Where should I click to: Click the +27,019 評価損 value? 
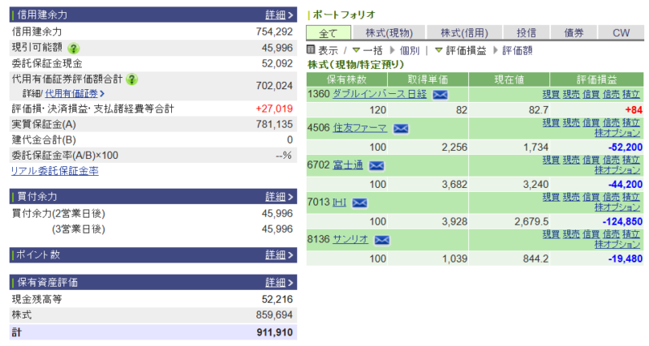pos(274,109)
